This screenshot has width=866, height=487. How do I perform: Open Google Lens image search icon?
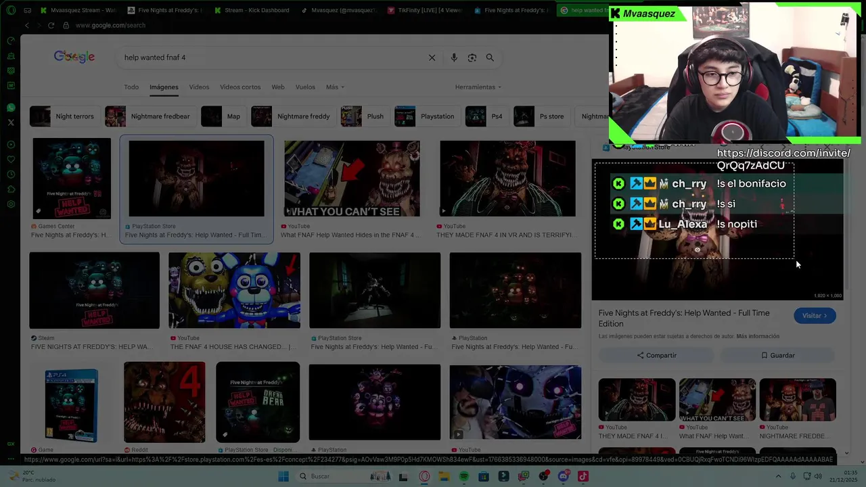pos(472,57)
